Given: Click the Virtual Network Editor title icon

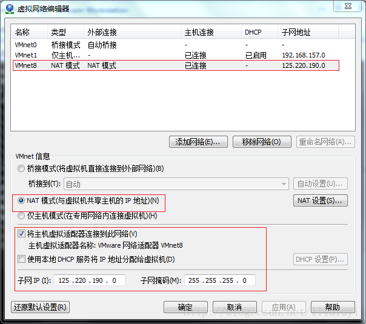Looking at the screenshot, I should click(x=10, y=9).
